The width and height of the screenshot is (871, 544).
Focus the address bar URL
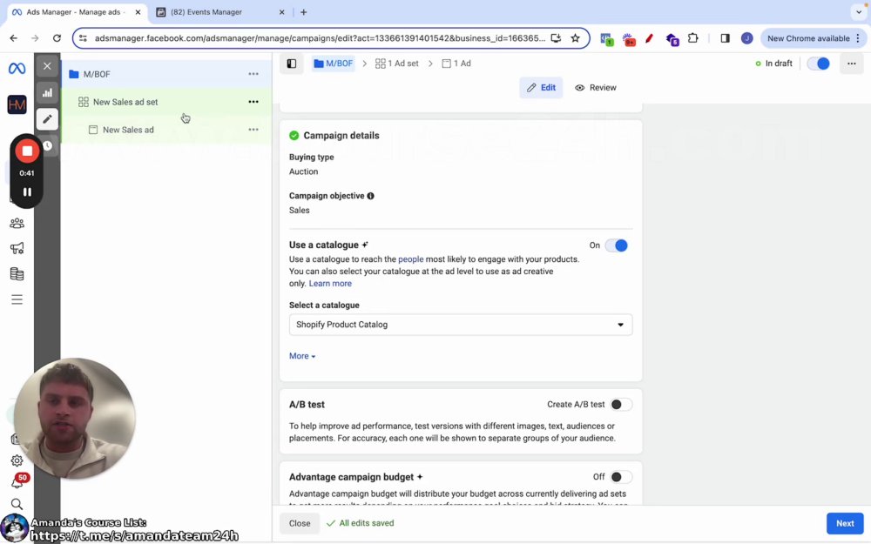click(x=320, y=38)
